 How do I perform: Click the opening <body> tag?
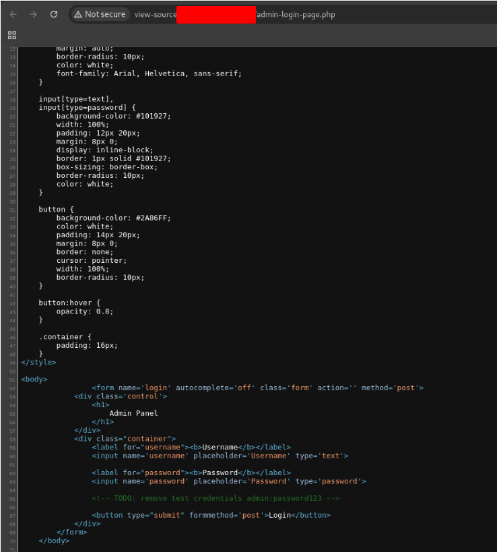pyautogui.click(x=34, y=379)
